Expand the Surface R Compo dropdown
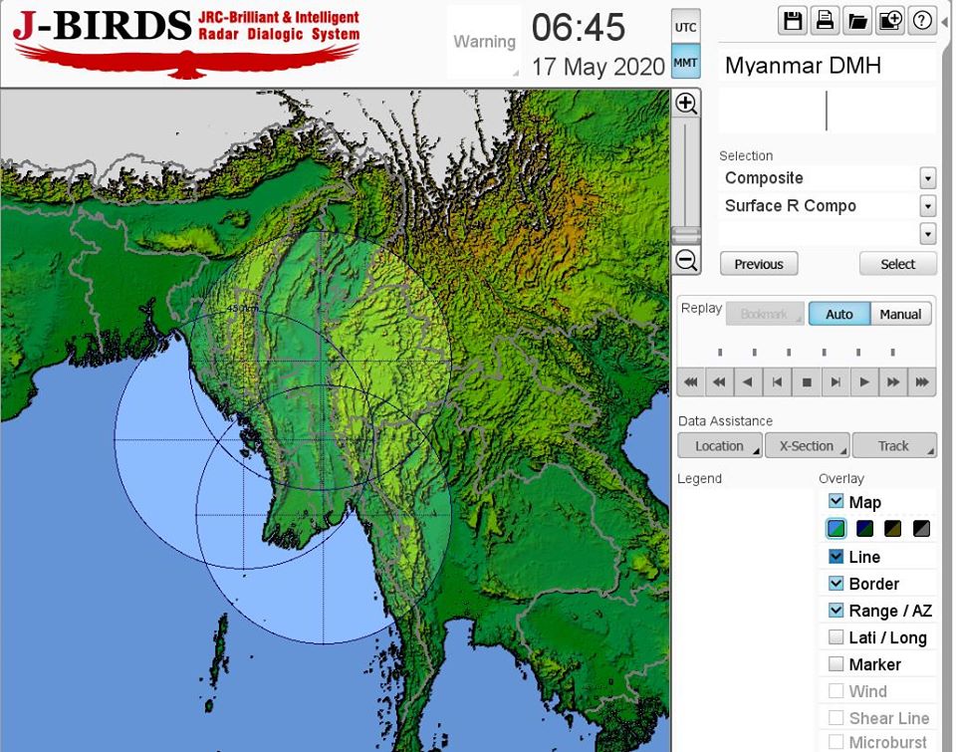The height and width of the screenshot is (752, 956). pyautogui.click(x=927, y=206)
